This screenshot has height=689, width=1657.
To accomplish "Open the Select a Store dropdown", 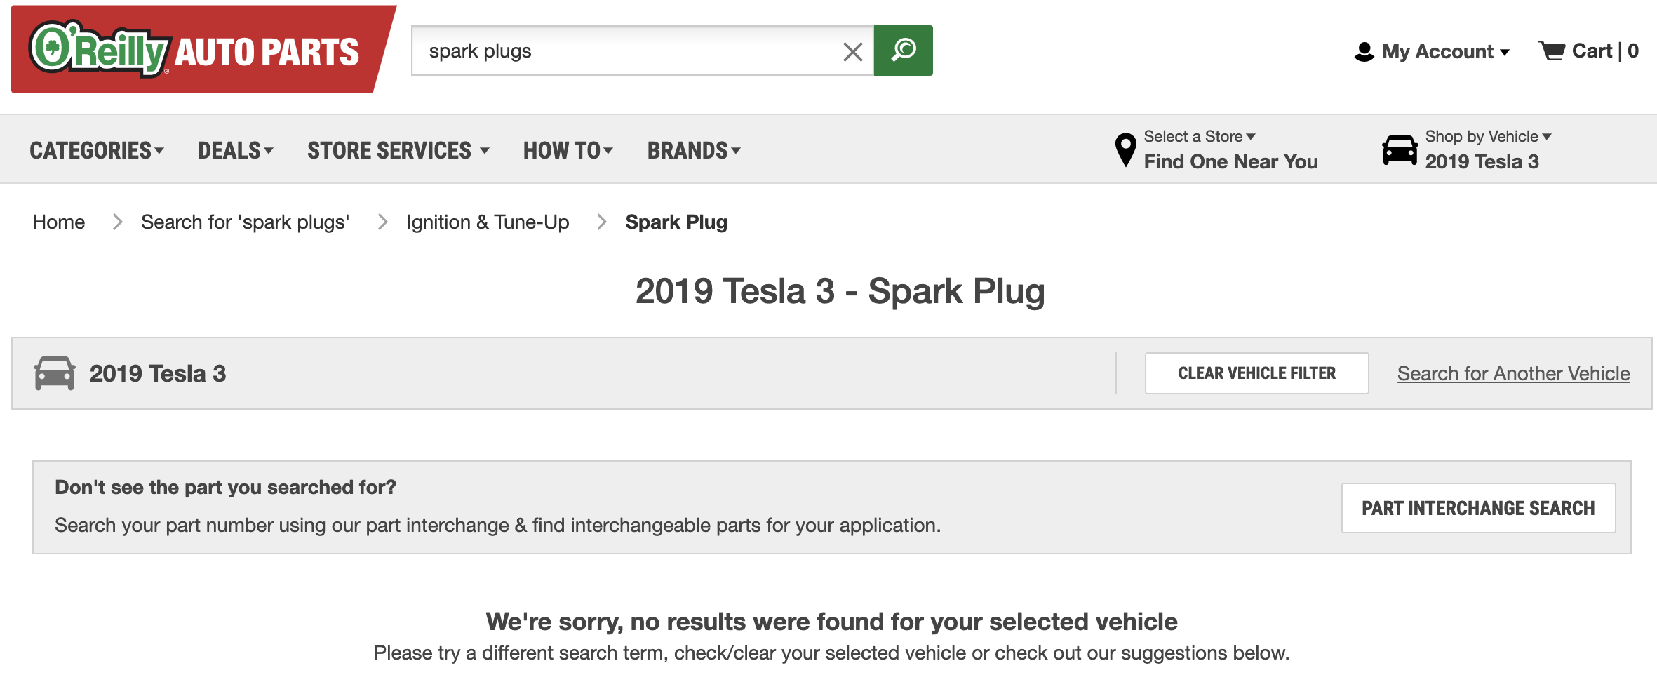I will 1200,136.
